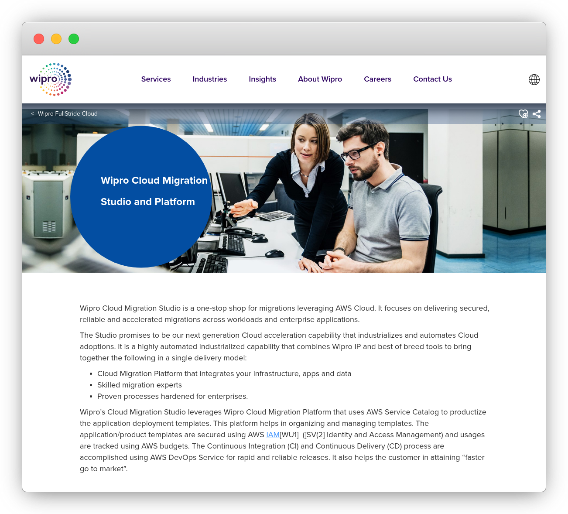This screenshot has height=514, width=568.
Task: Click the red close window button
Action: click(x=39, y=39)
